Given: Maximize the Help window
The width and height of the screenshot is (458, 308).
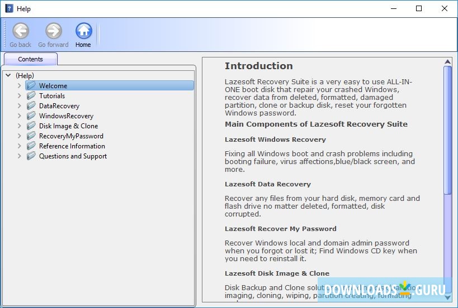Looking at the screenshot, I should 419,8.
